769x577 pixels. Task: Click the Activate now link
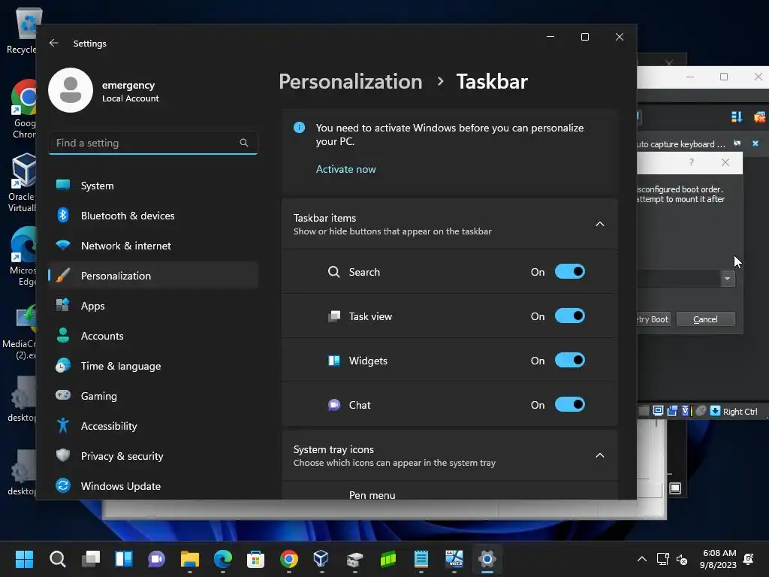pos(345,169)
